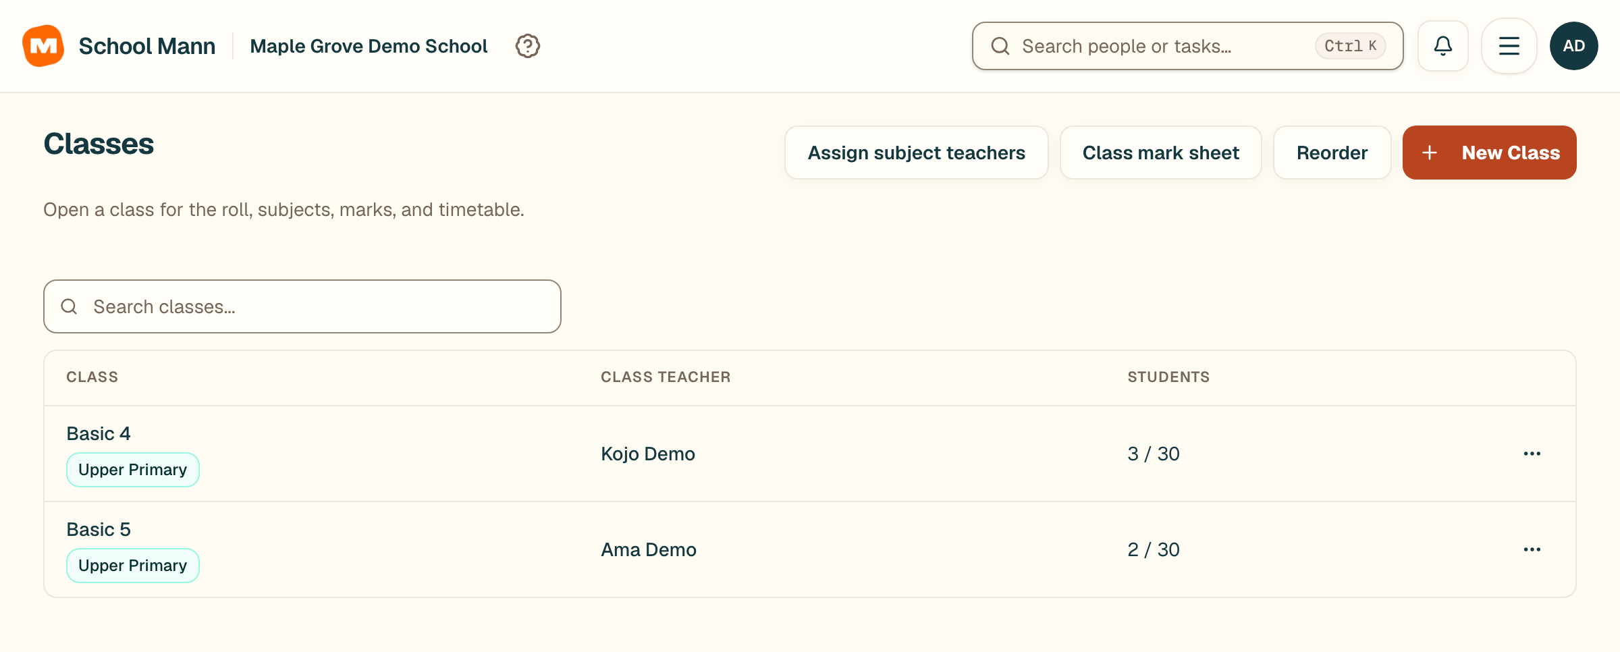Open the hamburger main menu
The height and width of the screenshot is (652, 1620).
click(1509, 46)
